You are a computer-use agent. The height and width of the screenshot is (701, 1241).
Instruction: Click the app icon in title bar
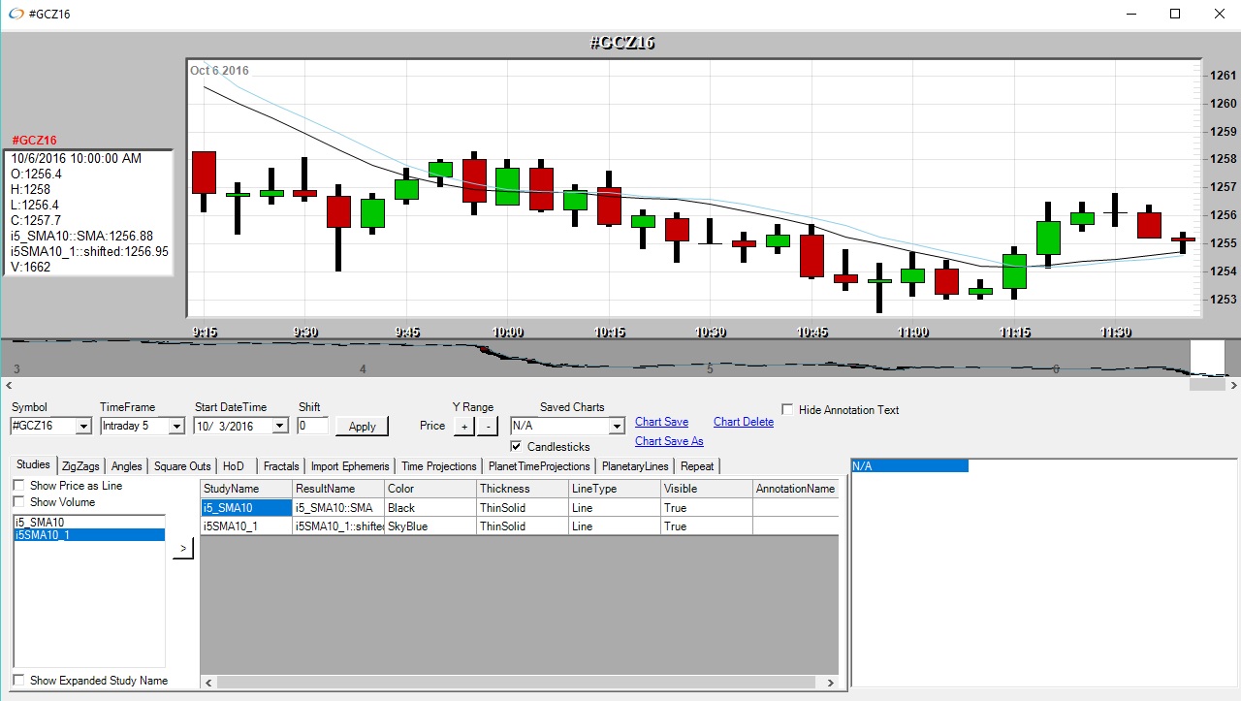point(16,14)
